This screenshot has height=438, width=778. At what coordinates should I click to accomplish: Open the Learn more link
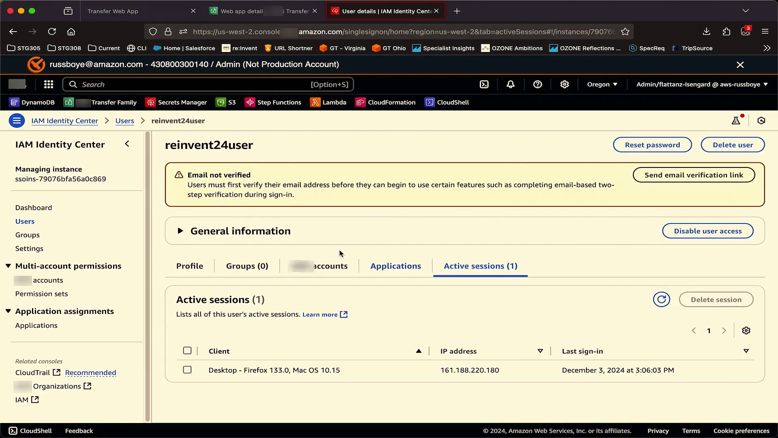[325, 315]
